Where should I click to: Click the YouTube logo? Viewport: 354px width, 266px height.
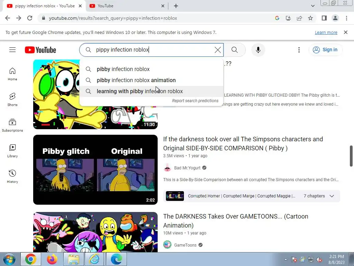tap(40, 50)
